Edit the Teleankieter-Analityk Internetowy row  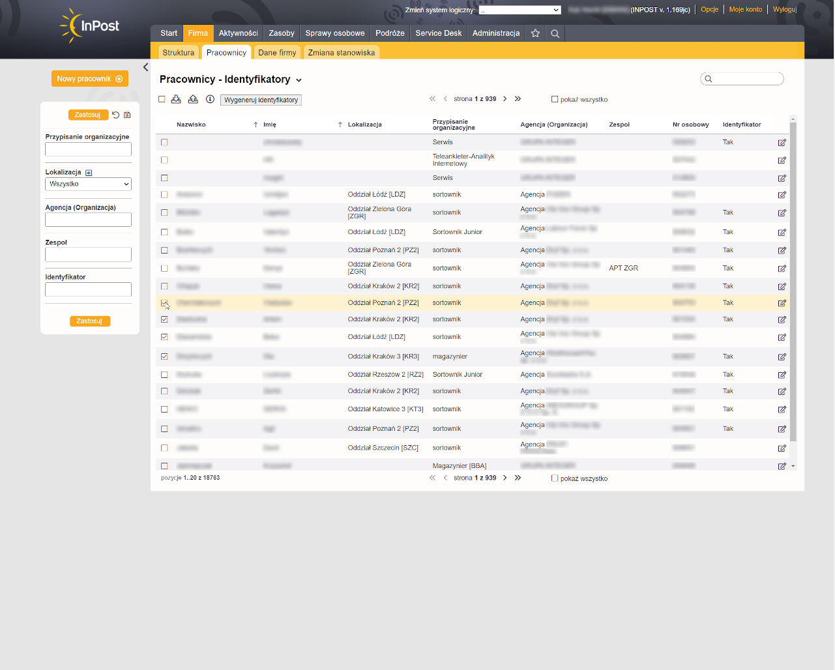[782, 160]
